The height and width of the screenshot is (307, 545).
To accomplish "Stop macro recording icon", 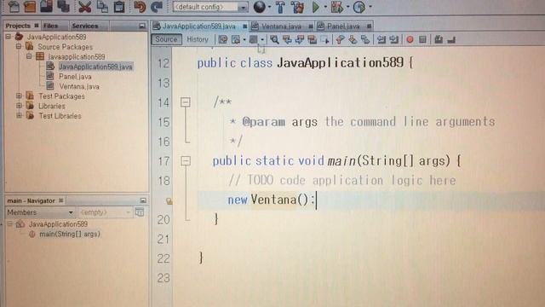I will [422, 40].
